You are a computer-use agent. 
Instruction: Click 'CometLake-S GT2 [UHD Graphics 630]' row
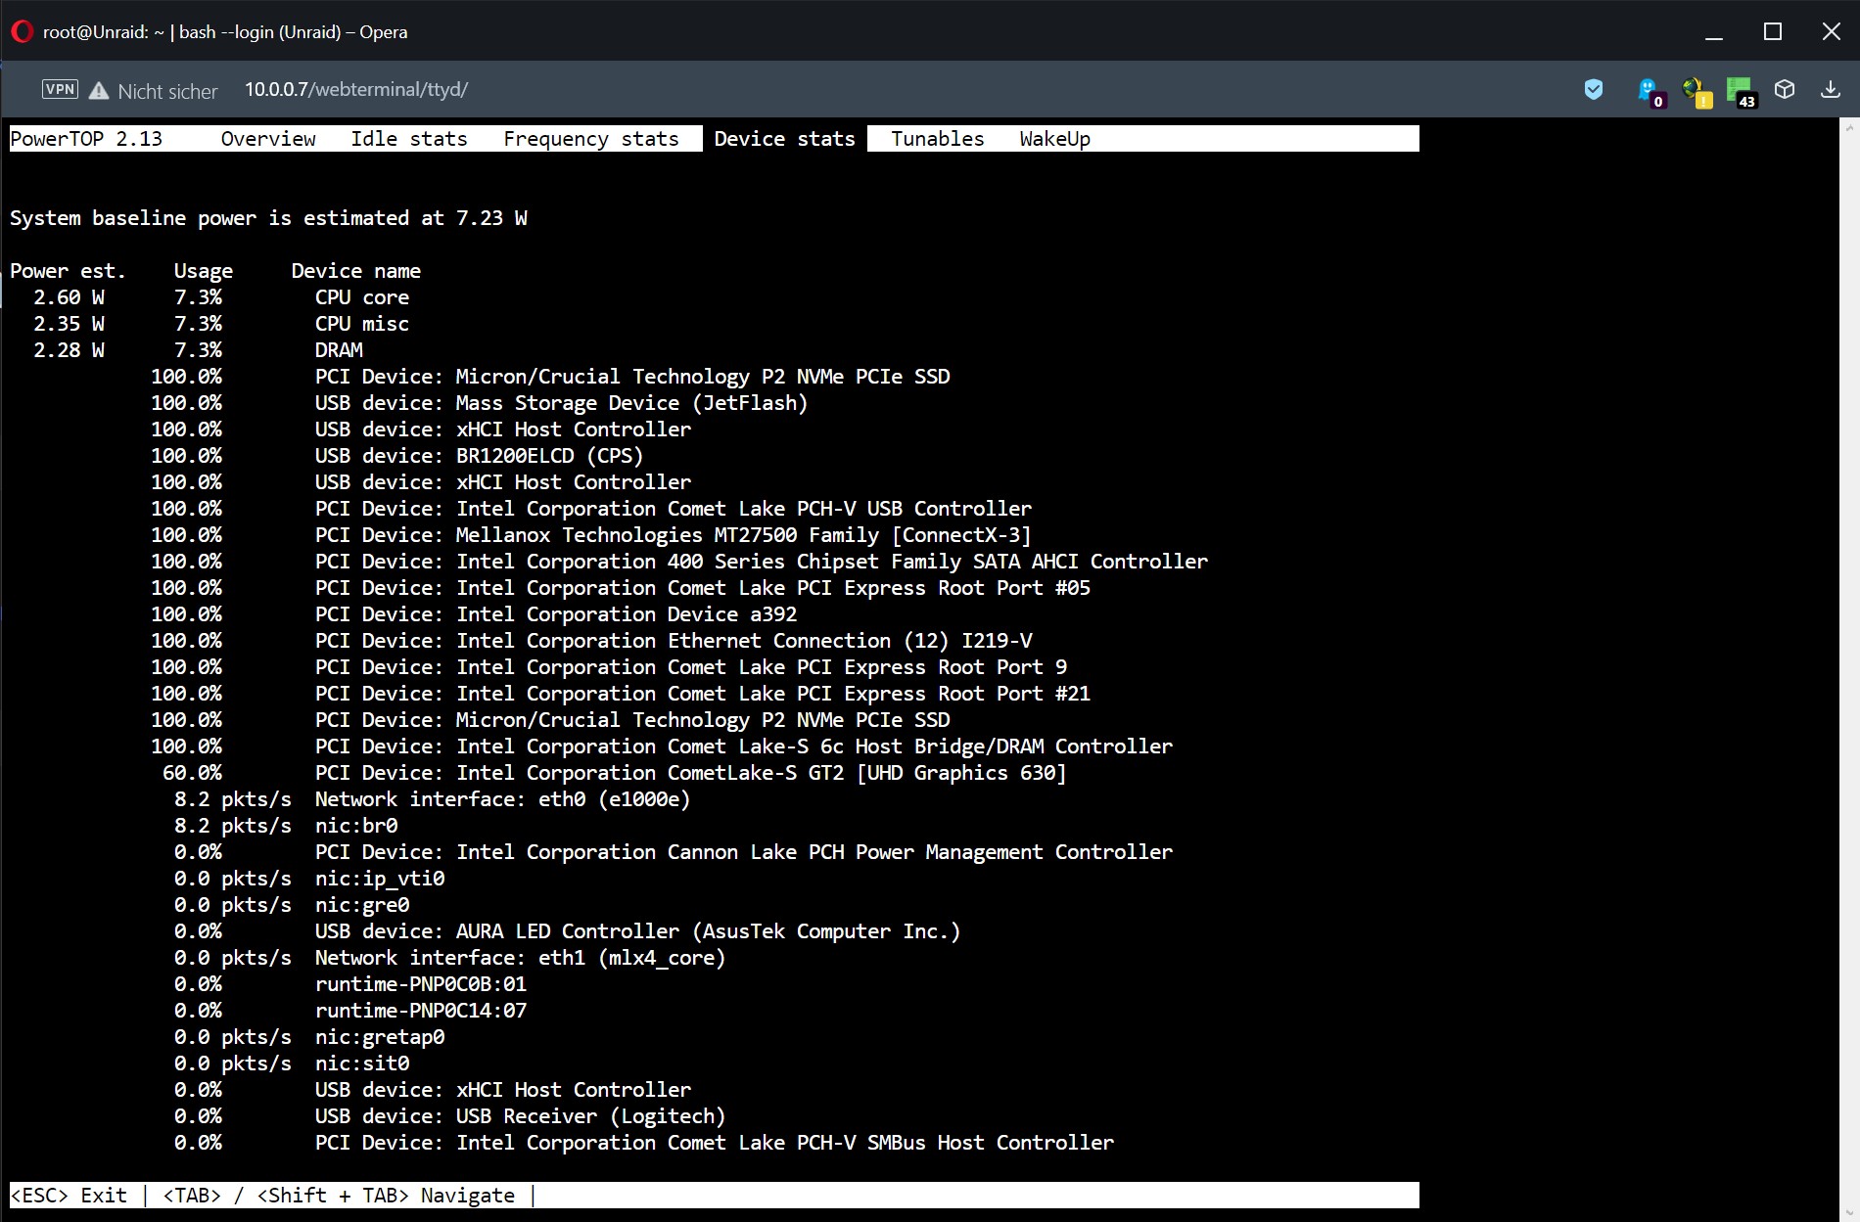pyautogui.click(x=691, y=773)
